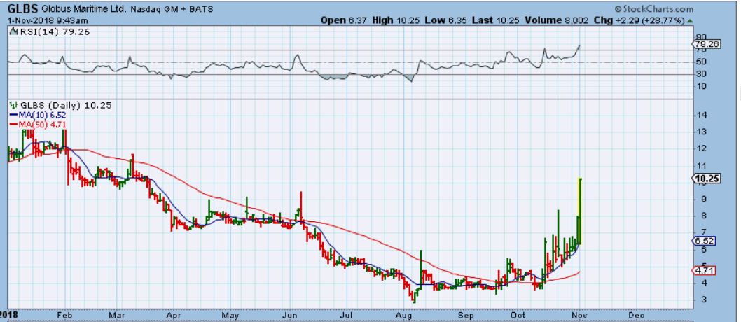Click the Globus Maritime Ltd. company name
741x322 pixels.
pos(85,9)
